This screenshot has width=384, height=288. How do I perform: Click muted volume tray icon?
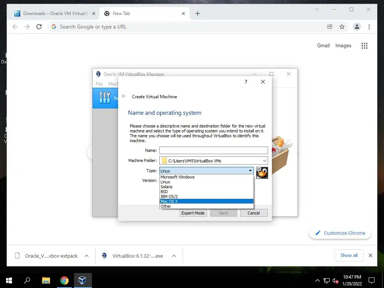click(x=335, y=280)
